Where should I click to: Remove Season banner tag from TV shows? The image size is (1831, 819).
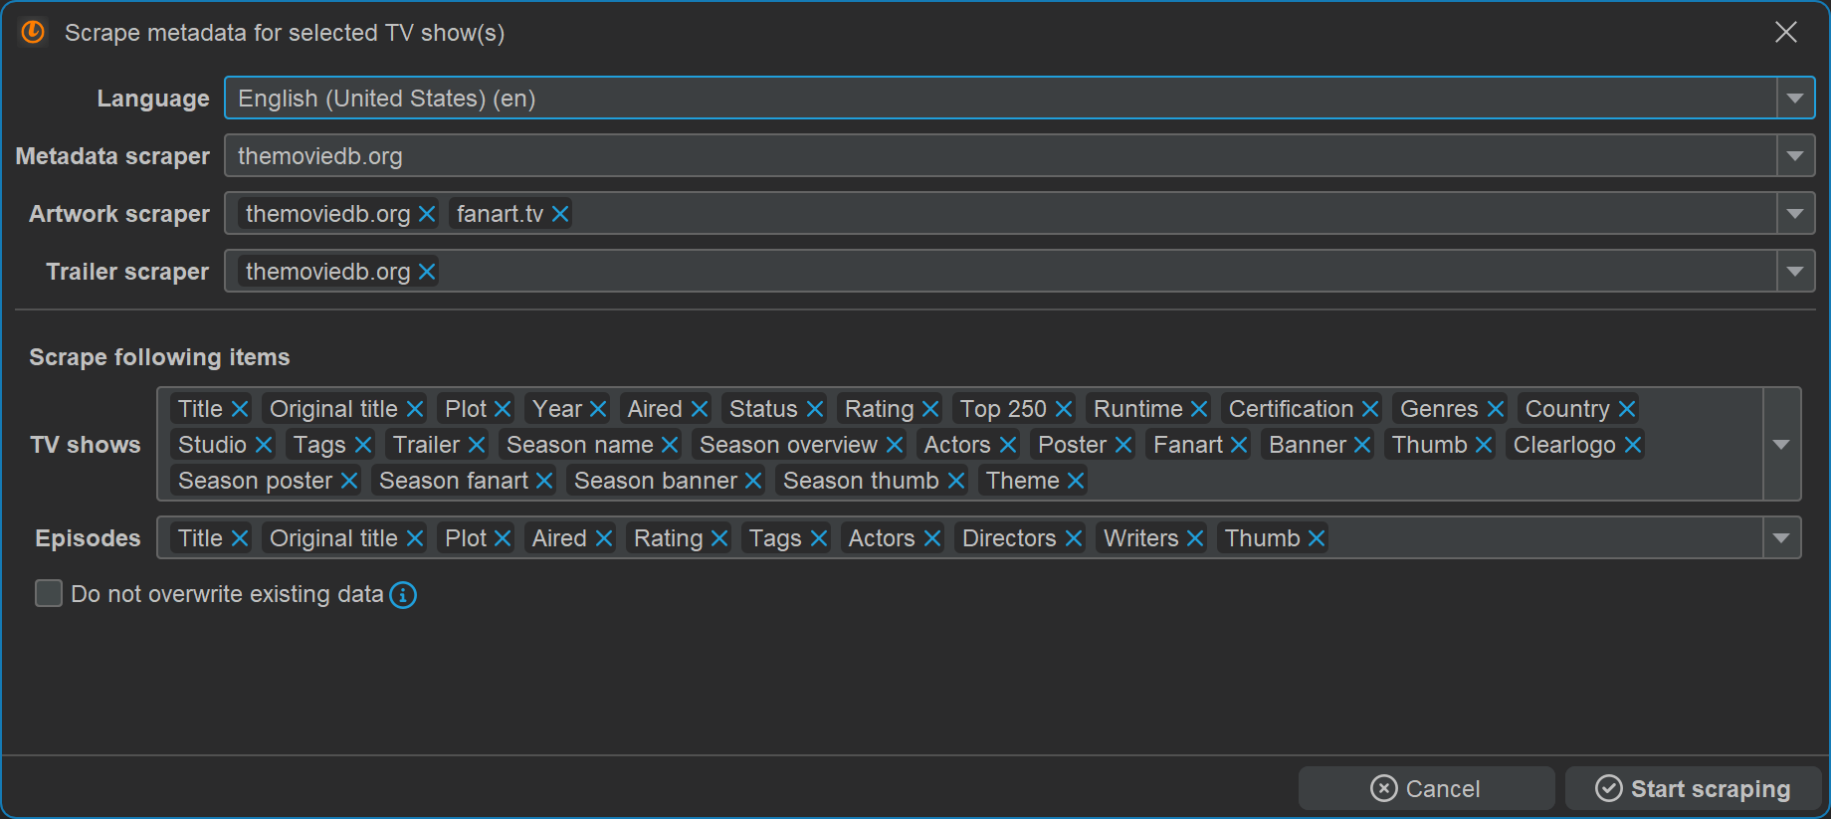pyautogui.click(x=753, y=481)
